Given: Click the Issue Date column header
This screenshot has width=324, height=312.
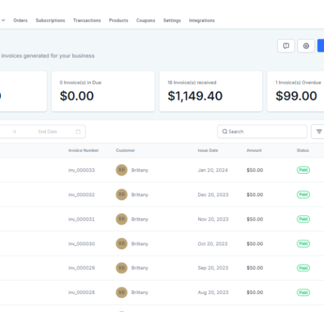Looking at the screenshot, I should tap(208, 150).
